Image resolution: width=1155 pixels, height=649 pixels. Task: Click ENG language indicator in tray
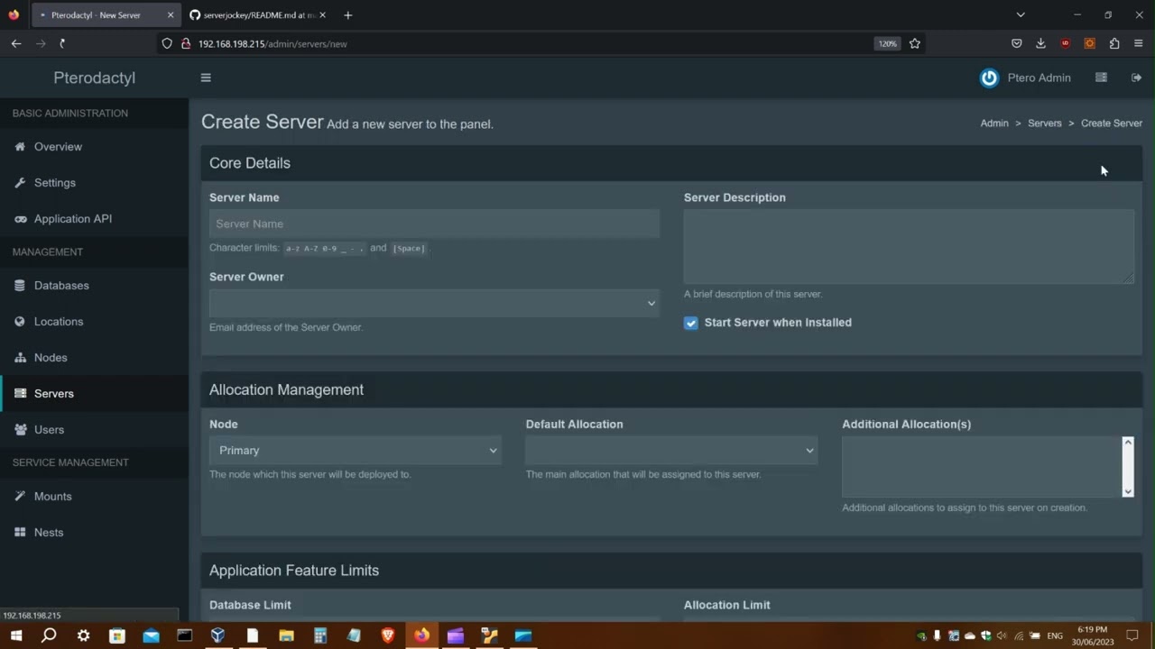(1054, 635)
